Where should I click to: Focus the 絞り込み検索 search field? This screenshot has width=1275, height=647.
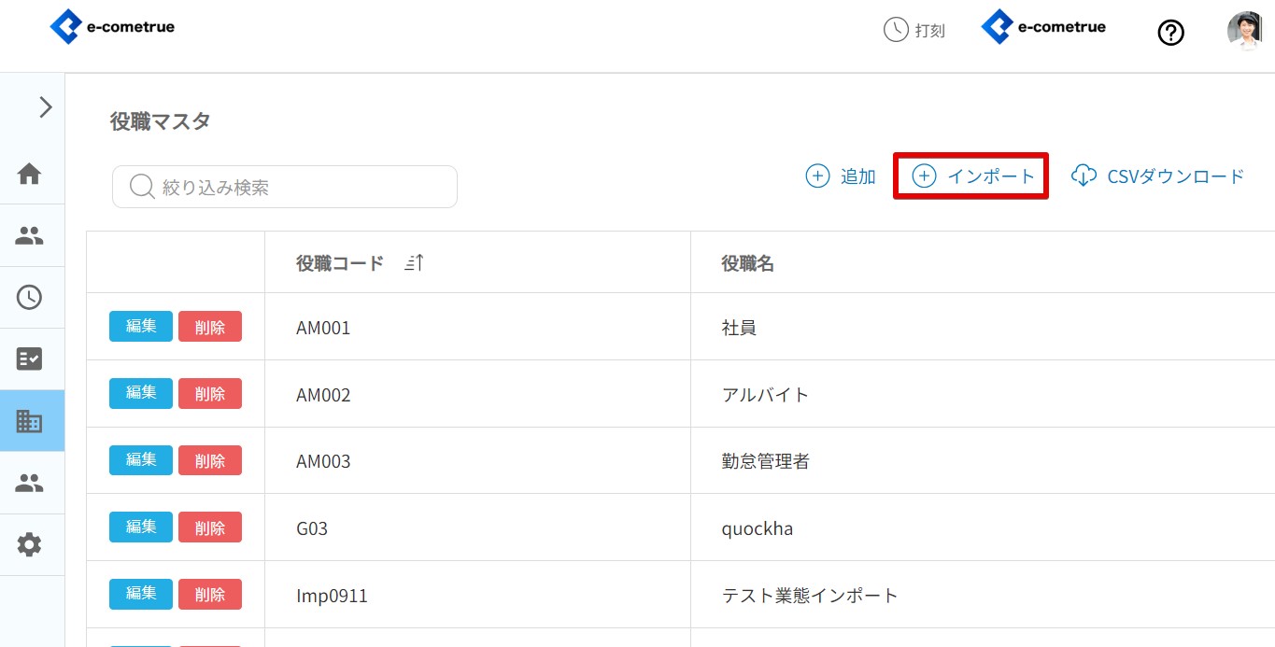pyautogui.click(x=285, y=188)
